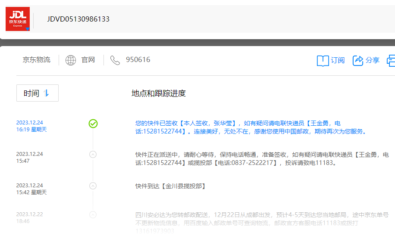
Task: Click the 2023.12.22 18:46 timestamp
Action: coord(29,218)
